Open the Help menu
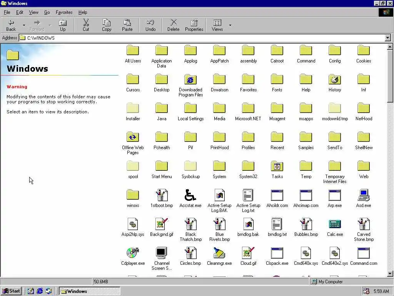This screenshot has width=394, height=296. click(x=83, y=12)
